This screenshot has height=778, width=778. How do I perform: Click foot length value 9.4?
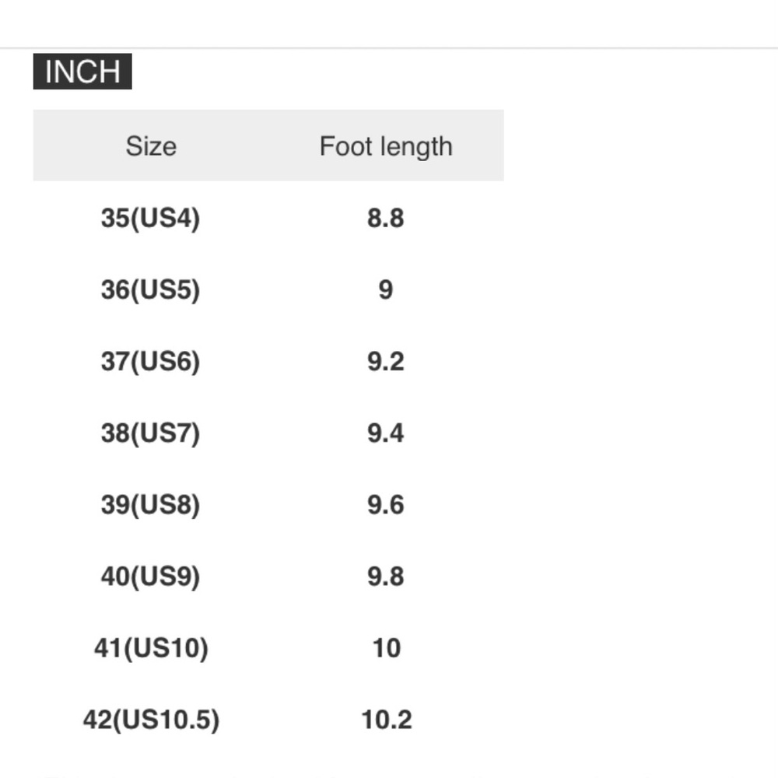[x=386, y=433]
